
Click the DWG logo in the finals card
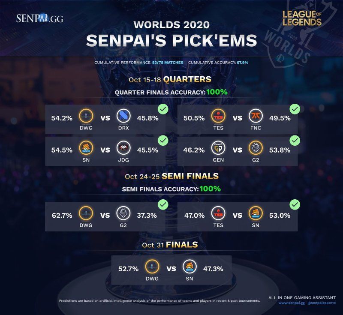tap(152, 267)
